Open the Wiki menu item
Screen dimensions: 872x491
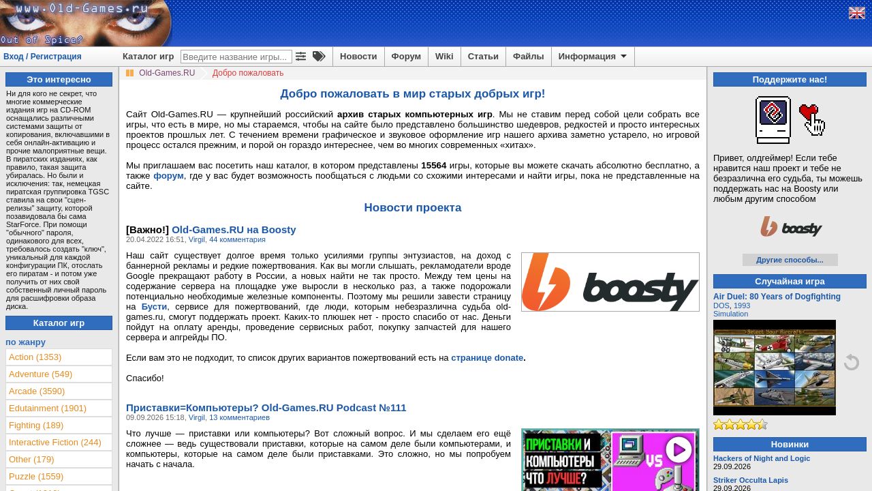pyautogui.click(x=444, y=57)
